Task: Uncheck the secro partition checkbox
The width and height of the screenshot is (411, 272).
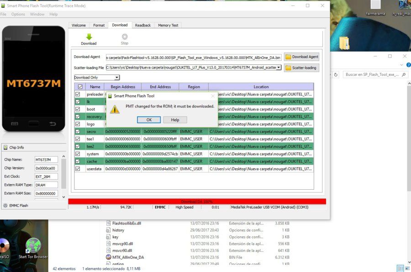Action: 78,131
